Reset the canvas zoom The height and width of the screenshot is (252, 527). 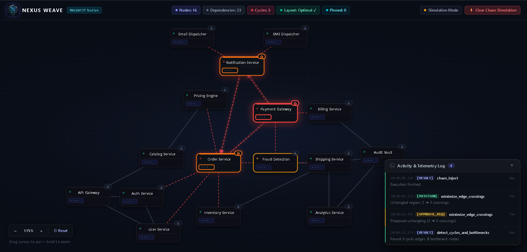pos(61,231)
